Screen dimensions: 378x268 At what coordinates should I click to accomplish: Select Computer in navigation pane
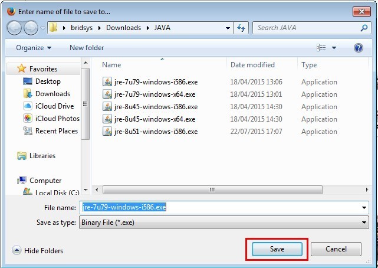pos(45,181)
